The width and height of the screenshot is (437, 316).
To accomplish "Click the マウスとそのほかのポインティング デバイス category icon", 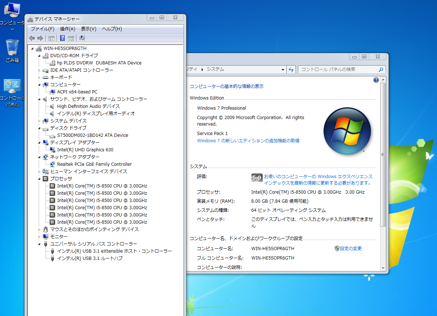I will click(x=45, y=229).
